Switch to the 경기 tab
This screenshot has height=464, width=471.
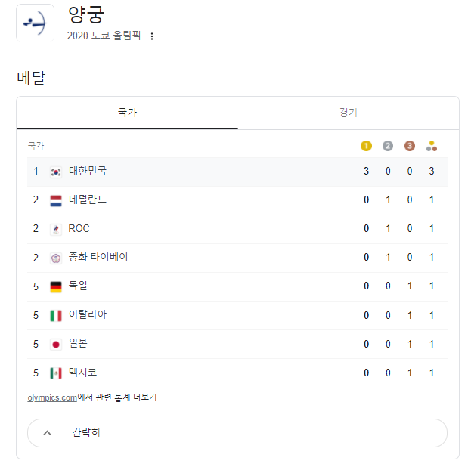click(349, 113)
